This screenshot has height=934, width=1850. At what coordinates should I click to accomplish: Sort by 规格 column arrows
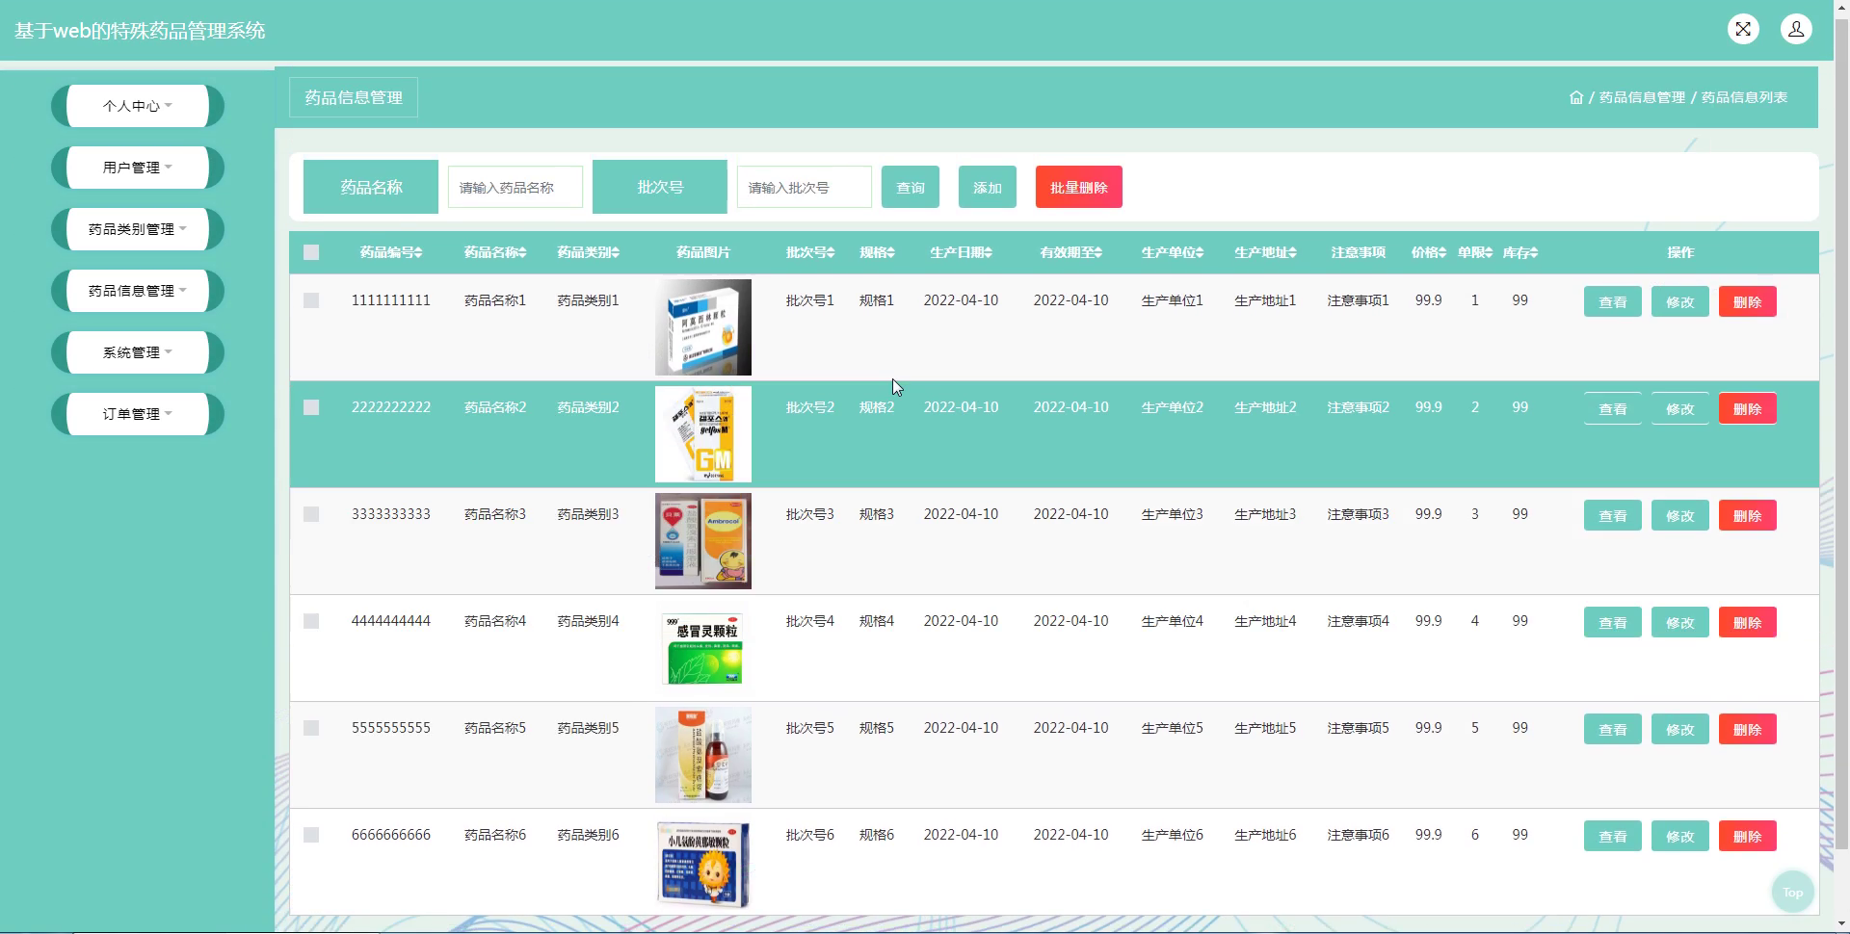890,252
